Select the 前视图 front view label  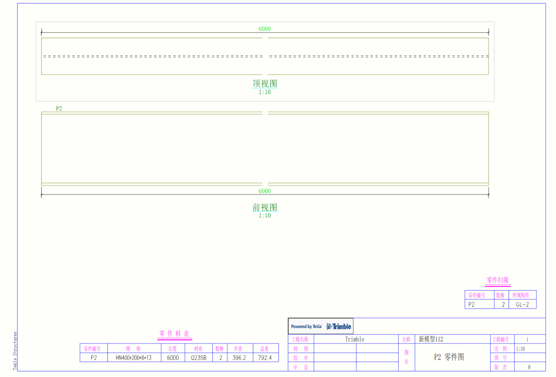(x=265, y=208)
